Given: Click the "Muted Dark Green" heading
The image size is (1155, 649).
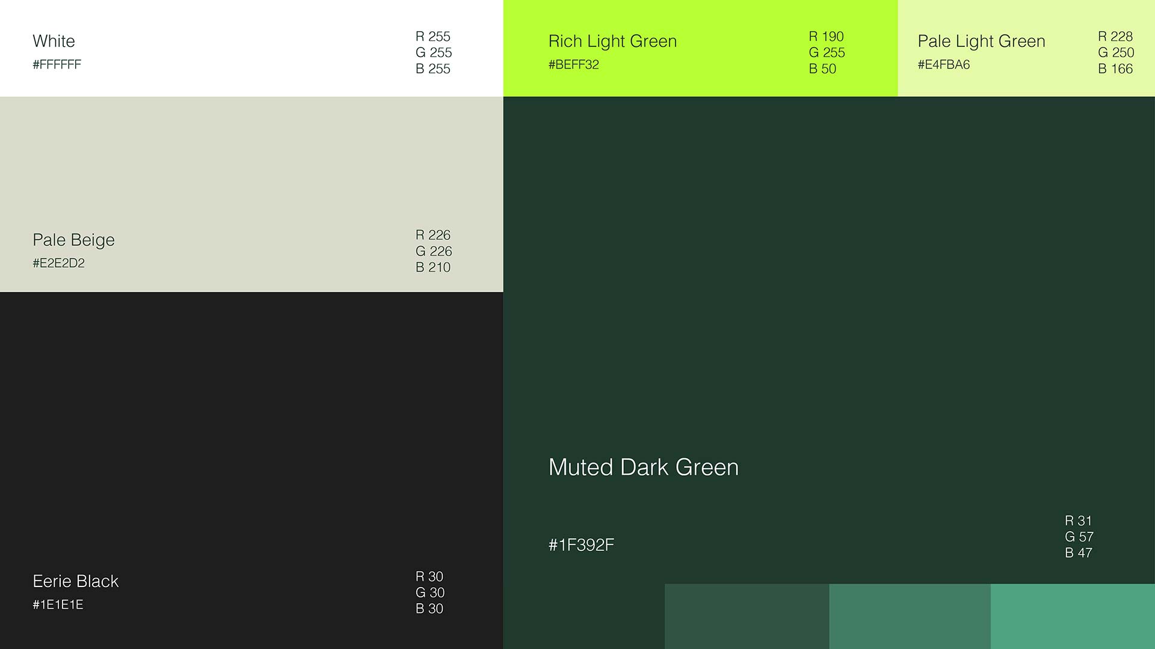Looking at the screenshot, I should tap(643, 467).
